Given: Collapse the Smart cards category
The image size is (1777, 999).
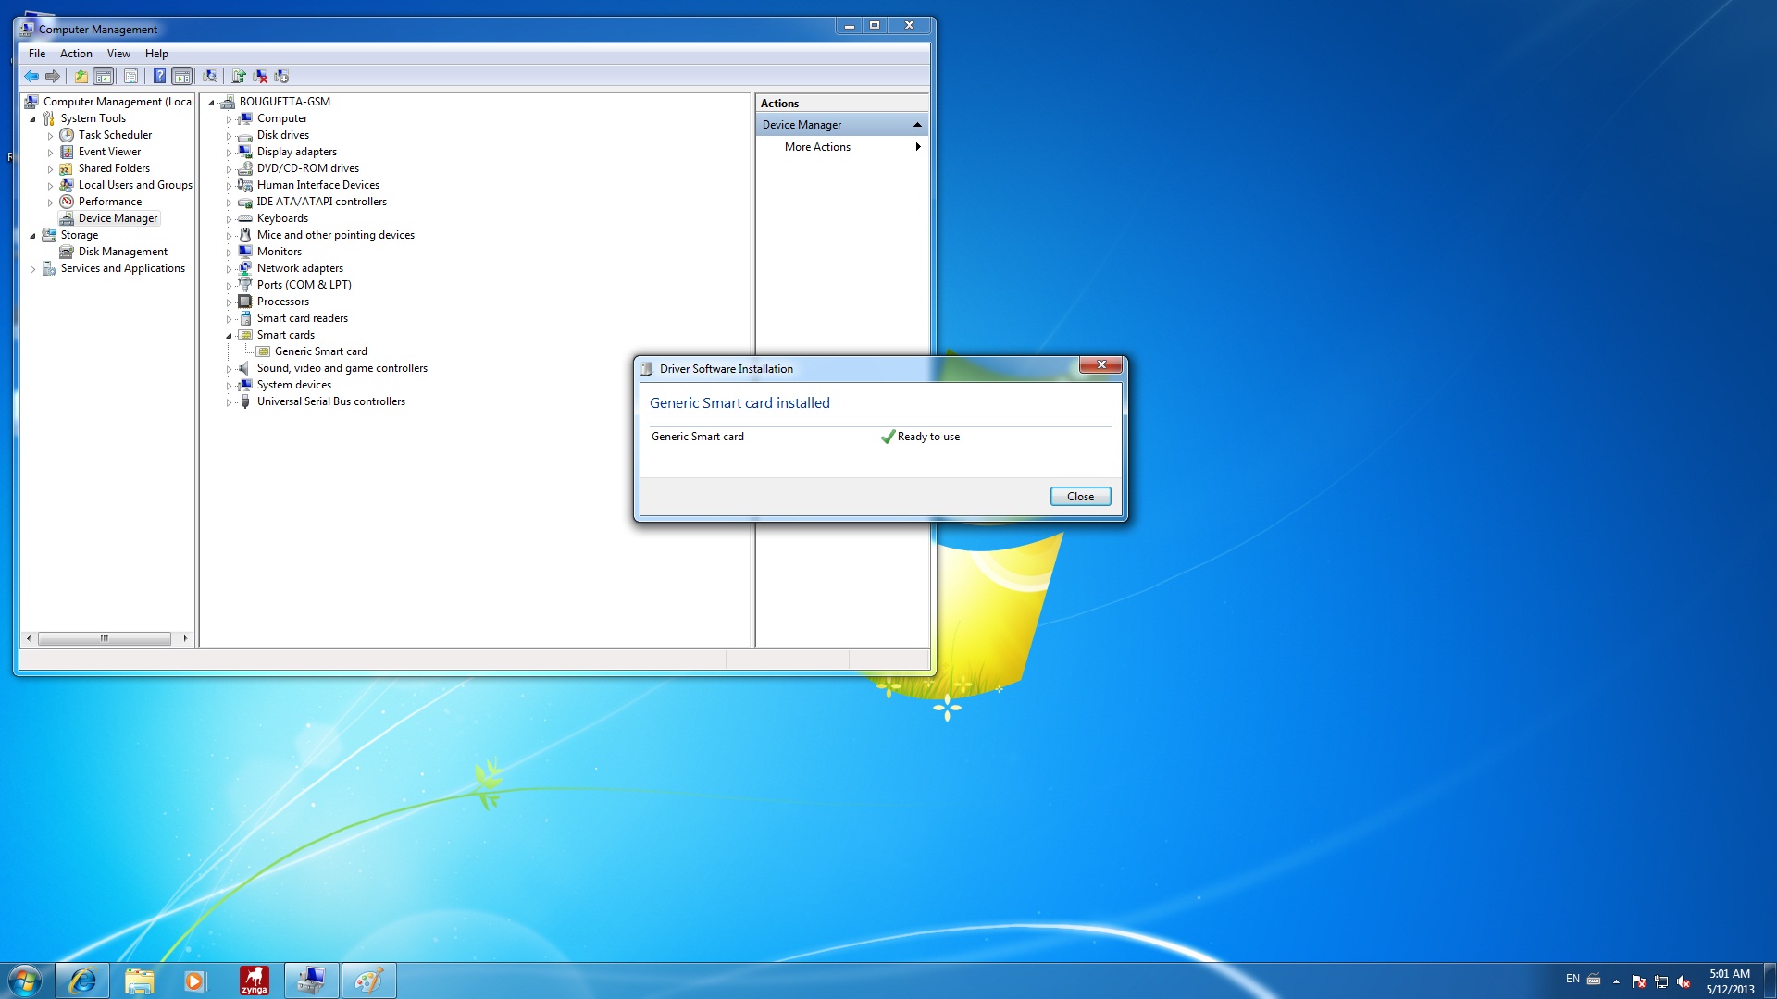Looking at the screenshot, I should coord(229,336).
